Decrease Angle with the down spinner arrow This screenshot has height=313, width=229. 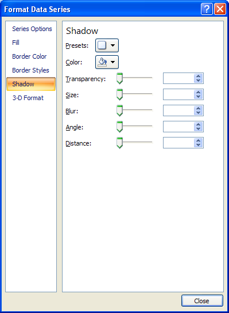(x=199, y=129)
